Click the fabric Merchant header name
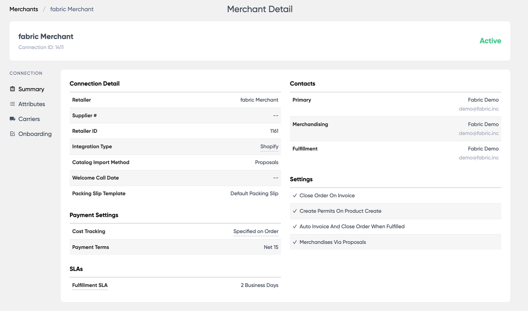 (46, 37)
